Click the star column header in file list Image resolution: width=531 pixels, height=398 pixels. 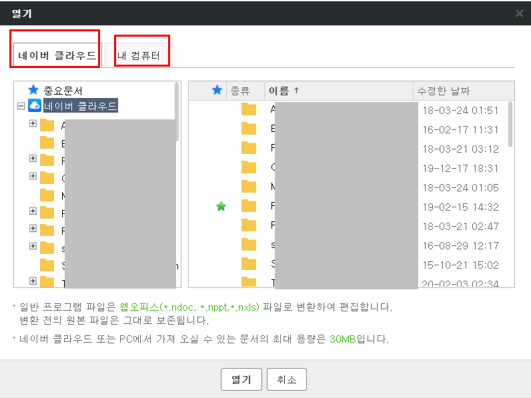[217, 90]
